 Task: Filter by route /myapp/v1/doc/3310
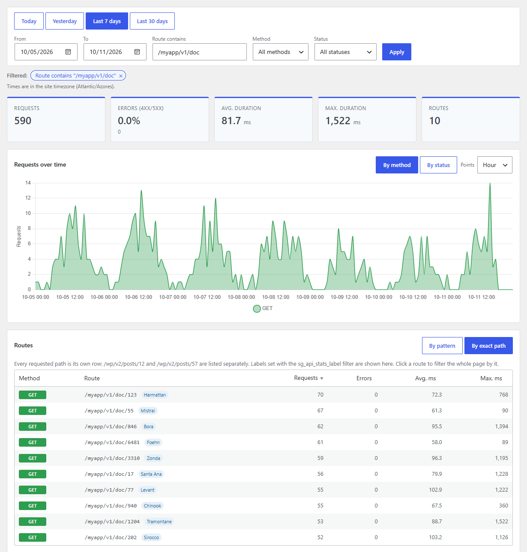tap(112, 458)
